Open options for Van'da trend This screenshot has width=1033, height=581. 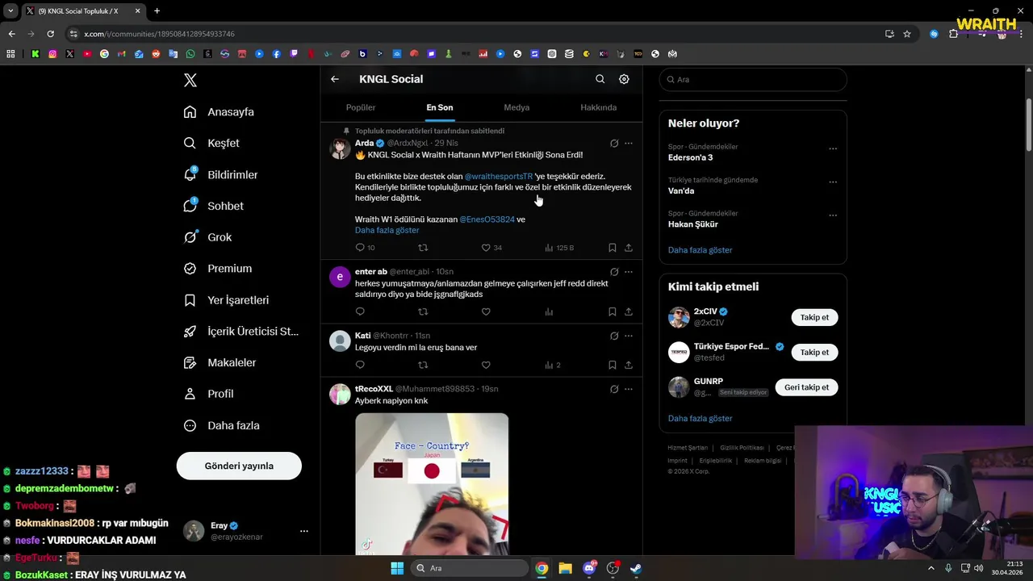[x=833, y=182]
